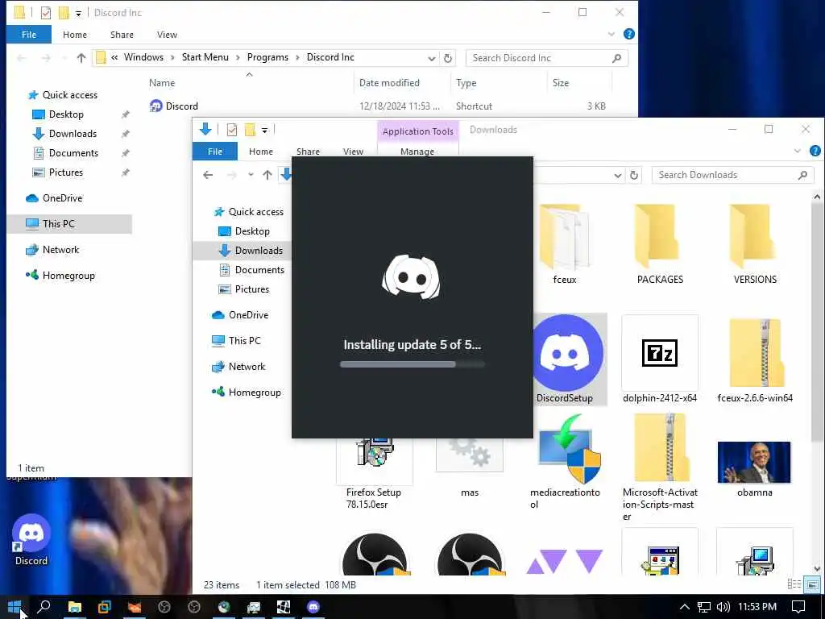The image size is (825, 619).
Task: Select Documents in Downloads window sidebar
Action: [x=251, y=270]
